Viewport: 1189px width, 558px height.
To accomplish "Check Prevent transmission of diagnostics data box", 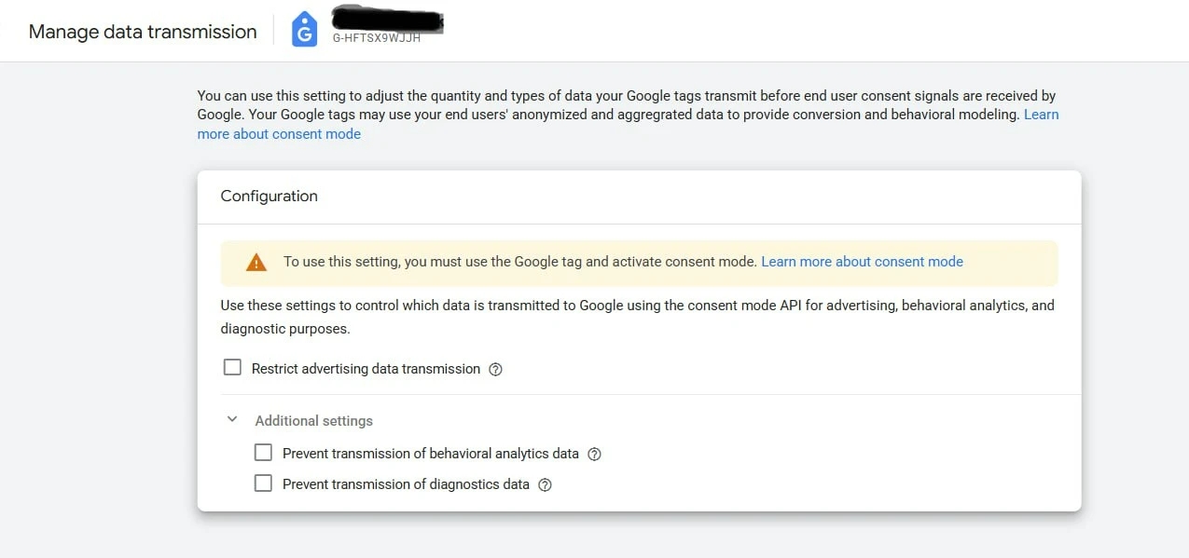I will coord(264,483).
